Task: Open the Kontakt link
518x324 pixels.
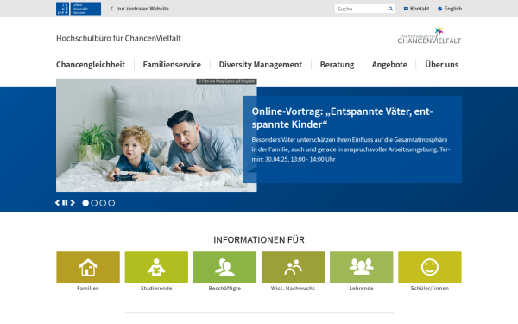Action: [x=420, y=9]
